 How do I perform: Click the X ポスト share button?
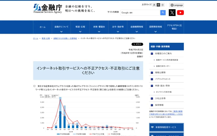137,44
